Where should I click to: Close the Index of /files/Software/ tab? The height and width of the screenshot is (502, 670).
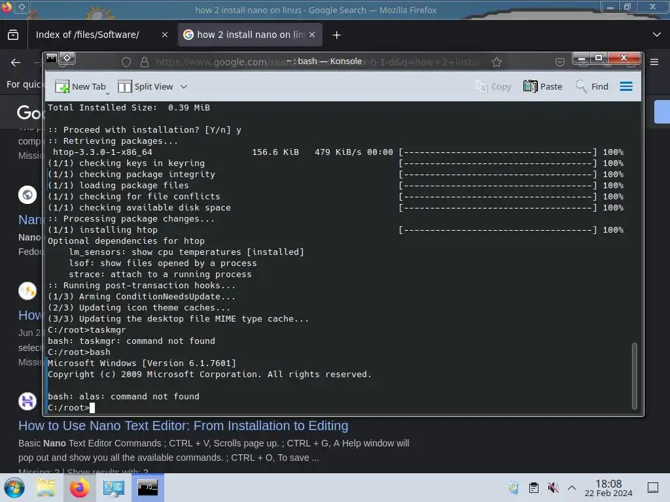[x=164, y=35]
